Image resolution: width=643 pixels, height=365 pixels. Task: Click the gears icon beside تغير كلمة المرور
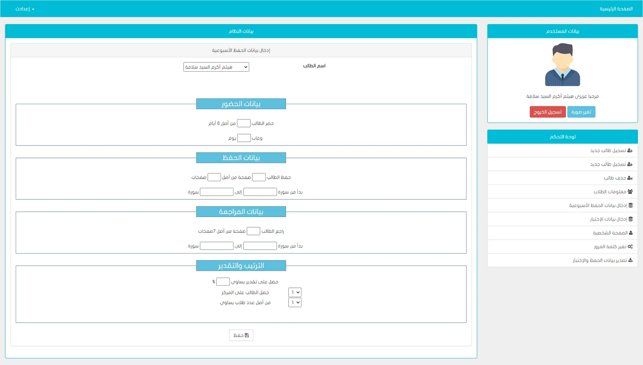pyautogui.click(x=630, y=247)
